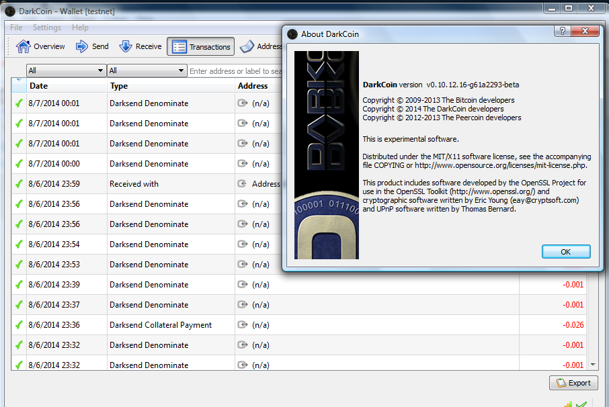Image resolution: width=609 pixels, height=407 pixels.
Task: Open the File menu
Action: click(16, 28)
